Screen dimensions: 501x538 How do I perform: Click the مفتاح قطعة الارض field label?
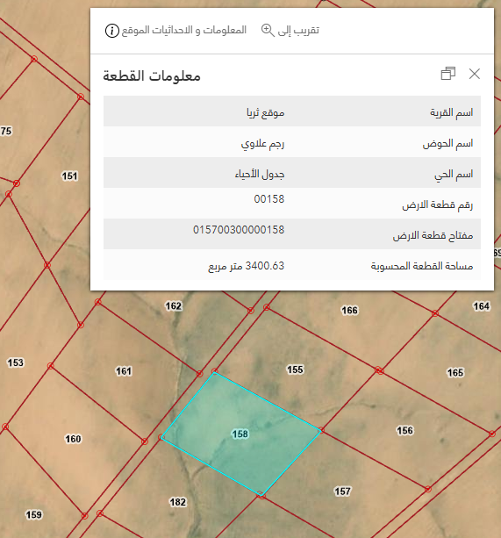click(433, 235)
